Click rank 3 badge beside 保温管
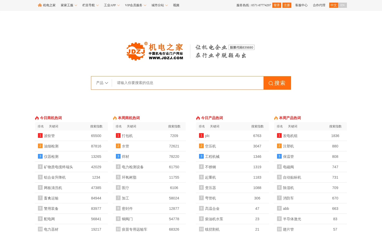The width and height of the screenshot is (382, 240). coord(279,156)
